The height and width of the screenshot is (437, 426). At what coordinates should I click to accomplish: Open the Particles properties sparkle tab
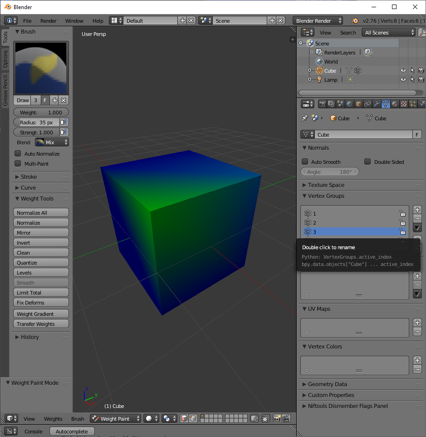pyautogui.click(x=413, y=104)
